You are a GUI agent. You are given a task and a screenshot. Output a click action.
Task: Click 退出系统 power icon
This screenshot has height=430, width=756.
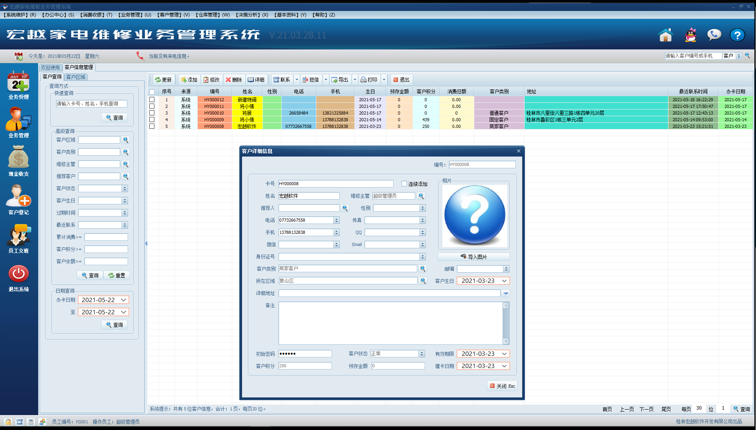(18, 273)
